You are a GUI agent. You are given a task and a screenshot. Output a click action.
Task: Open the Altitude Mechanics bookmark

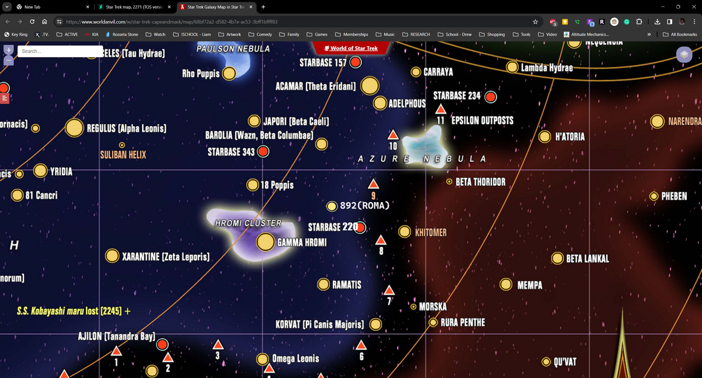(586, 34)
